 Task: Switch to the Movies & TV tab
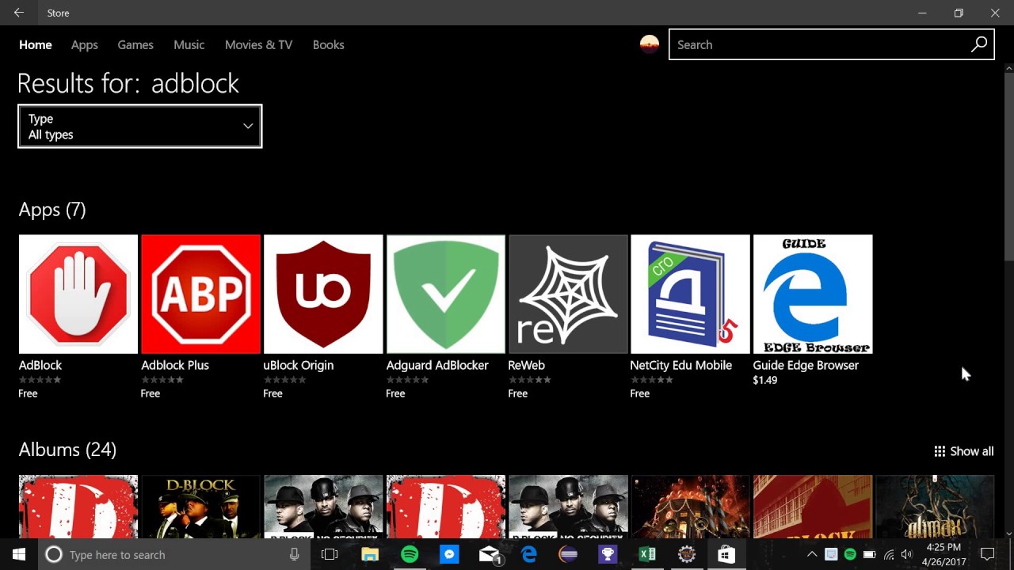(258, 44)
